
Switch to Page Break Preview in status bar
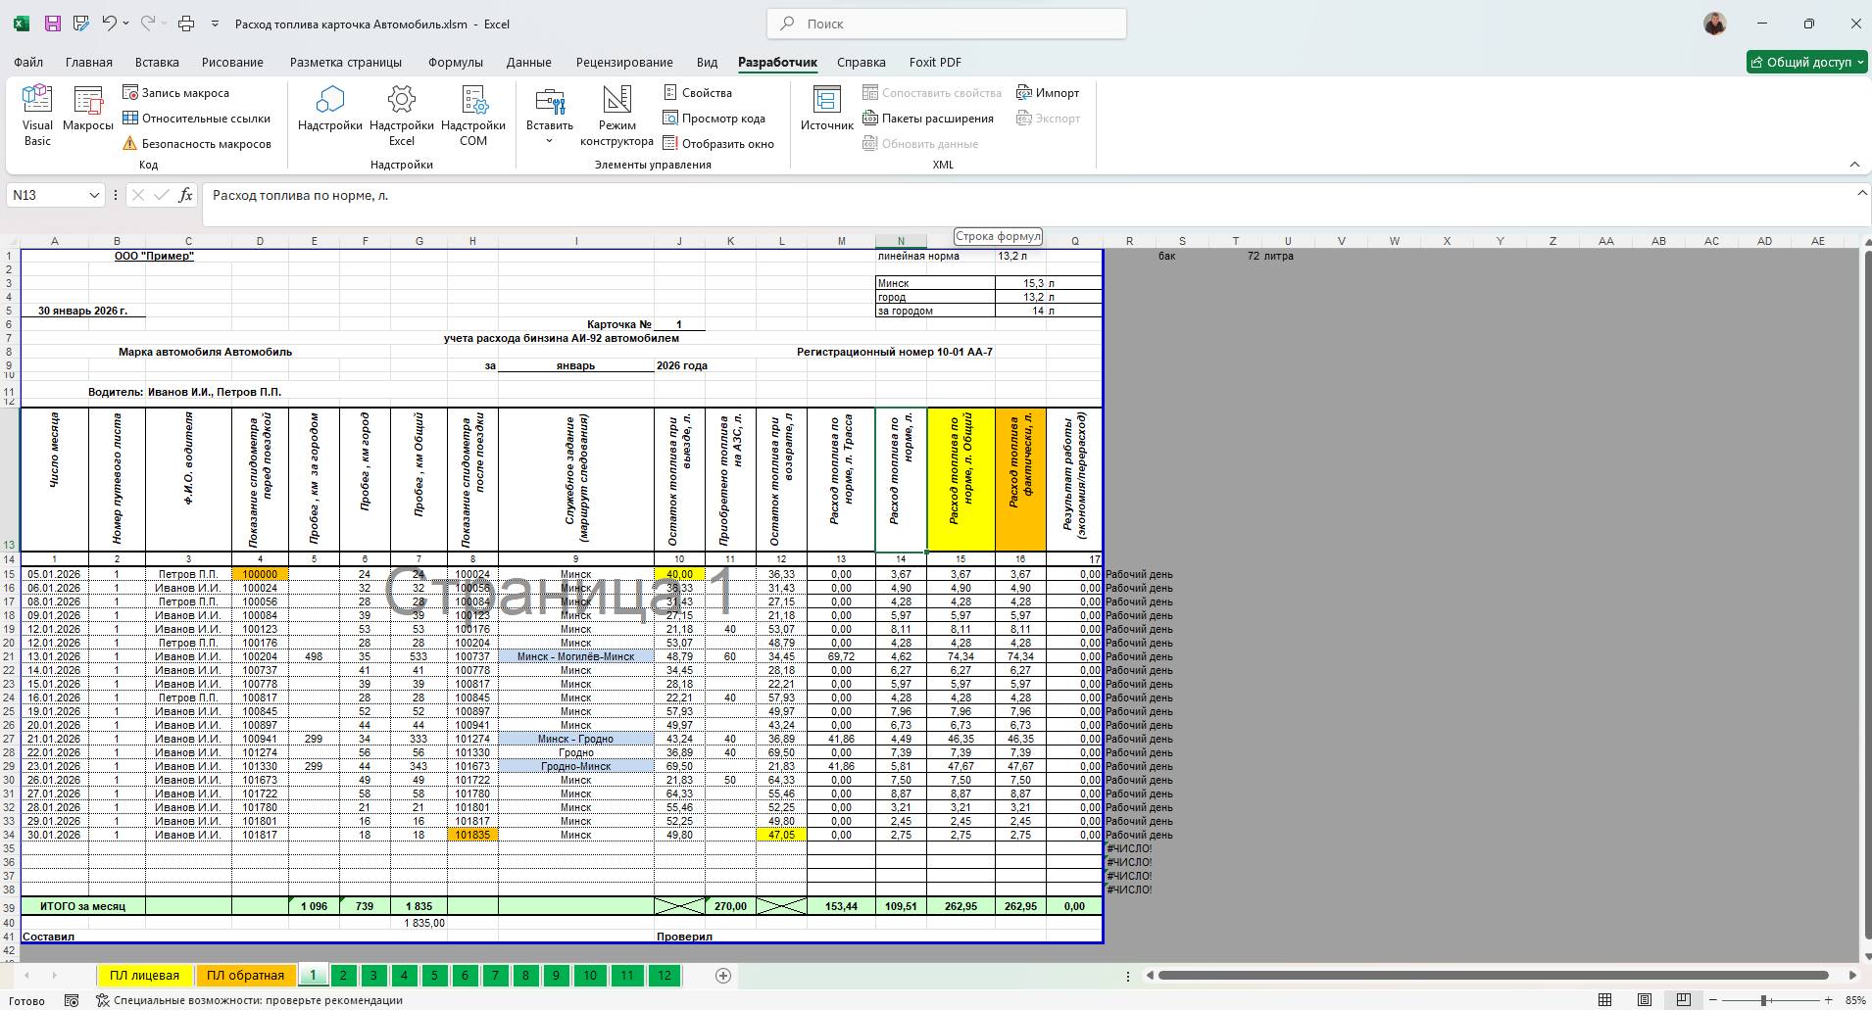coord(1683,1000)
